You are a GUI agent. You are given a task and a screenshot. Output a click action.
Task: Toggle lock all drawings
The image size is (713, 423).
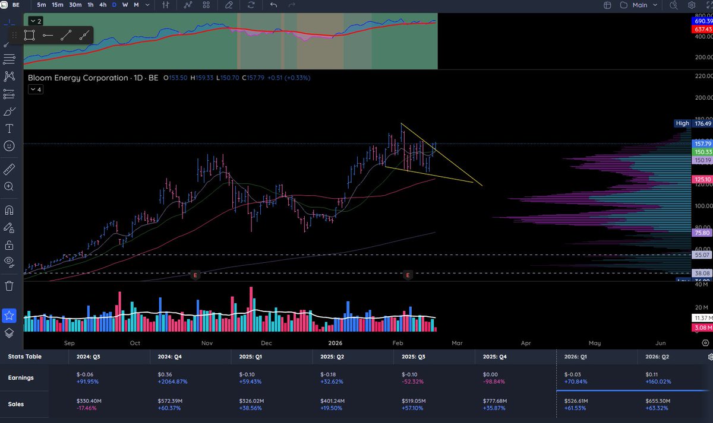coord(9,244)
